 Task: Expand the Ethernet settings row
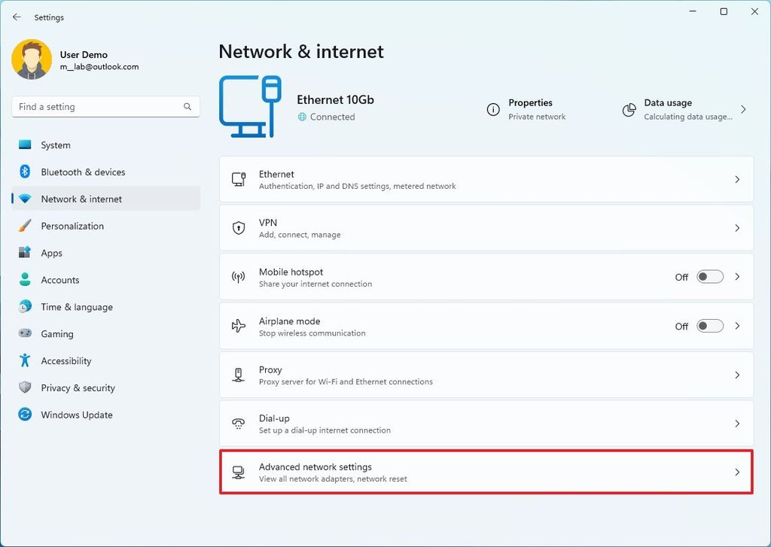tap(737, 179)
